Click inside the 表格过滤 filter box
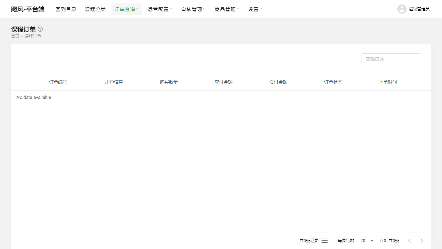Image resolution: width=442 pixels, height=249 pixels. 391,58
